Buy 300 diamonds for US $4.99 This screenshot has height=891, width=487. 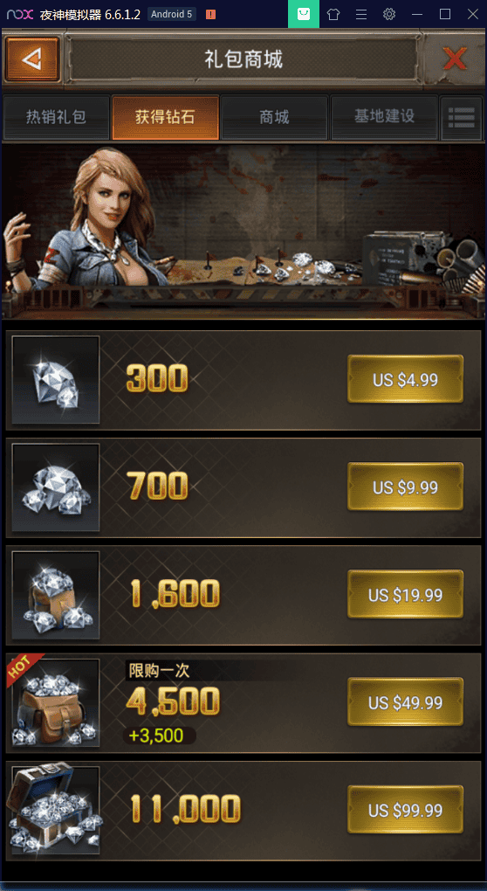pyautogui.click(x=405, y=380)
